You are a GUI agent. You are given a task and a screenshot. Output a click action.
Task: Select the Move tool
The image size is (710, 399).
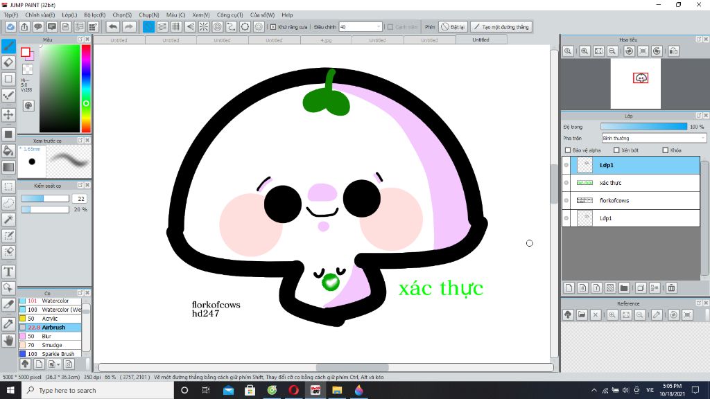[x=8, y=114]
